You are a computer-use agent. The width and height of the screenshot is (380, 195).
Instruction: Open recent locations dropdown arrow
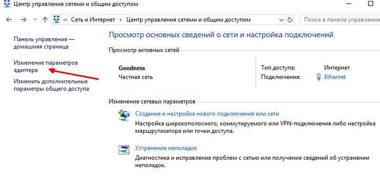(x=35, y=19)
